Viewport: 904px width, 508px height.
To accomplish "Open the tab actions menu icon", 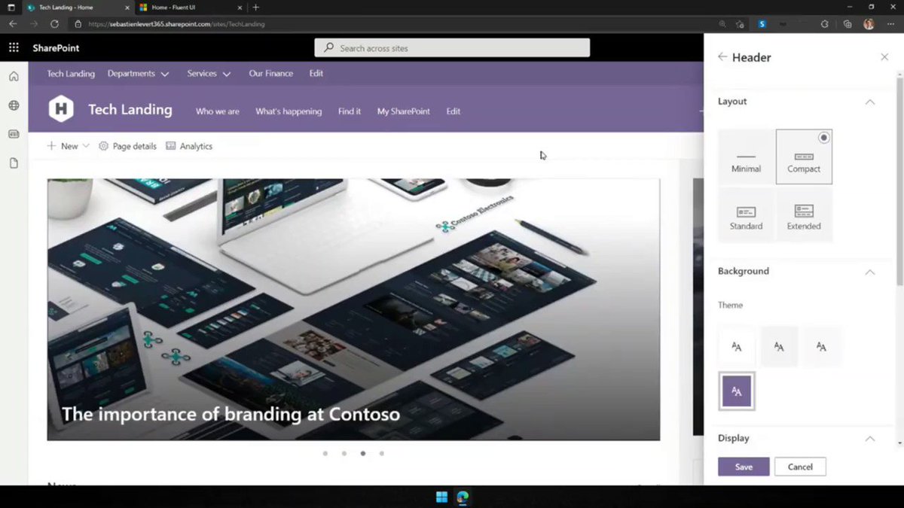I will (x=11, y=7).
